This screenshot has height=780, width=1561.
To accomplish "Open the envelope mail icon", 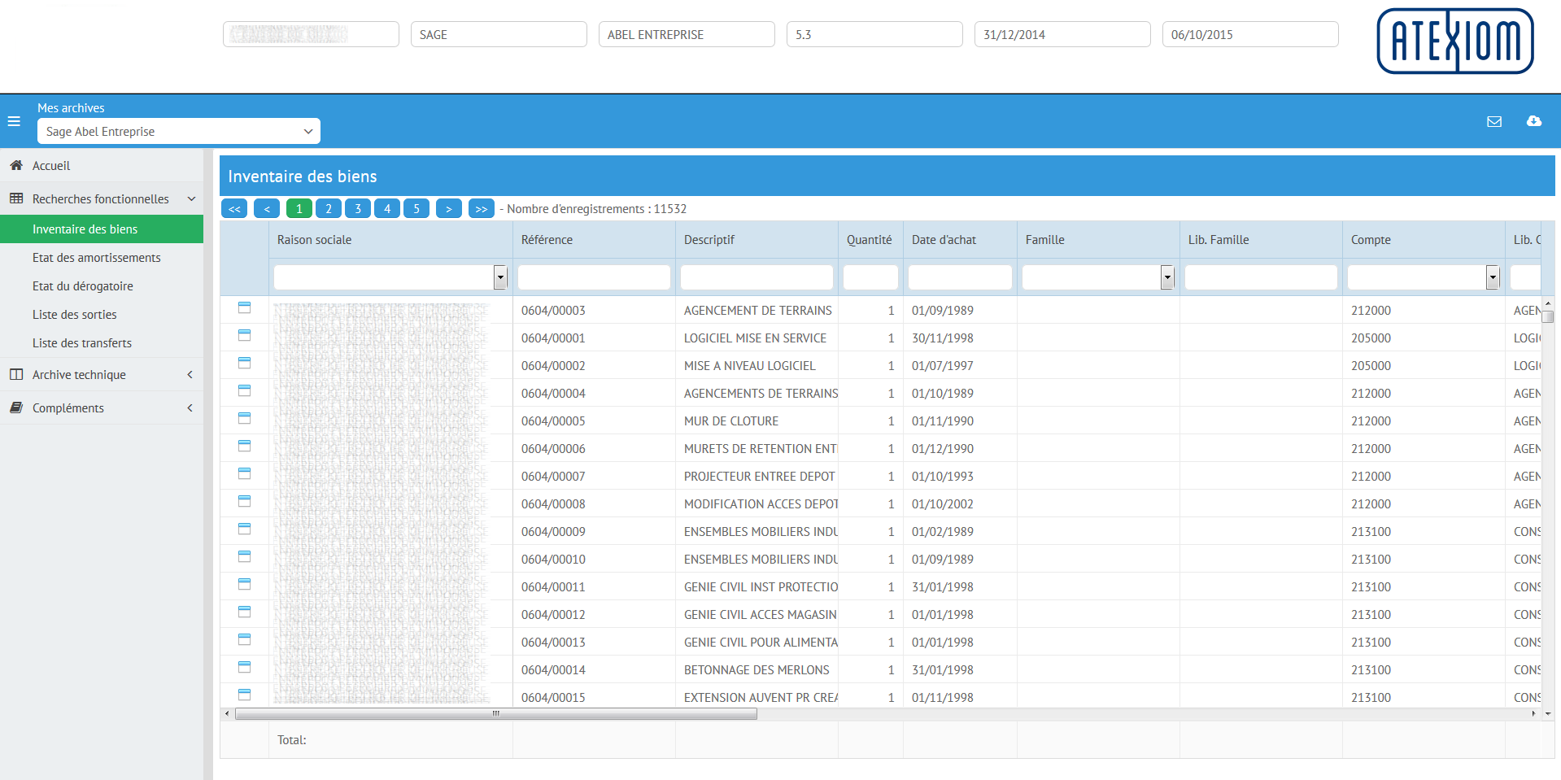I will tap(1494, 121).
